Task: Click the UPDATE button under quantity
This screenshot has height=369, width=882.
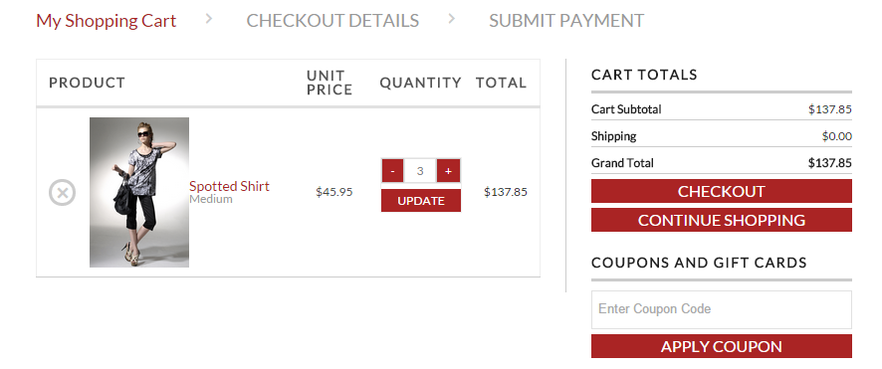Action: (421, 201)
